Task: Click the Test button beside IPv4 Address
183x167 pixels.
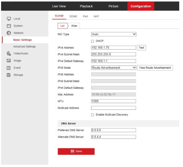Action: 141,48
